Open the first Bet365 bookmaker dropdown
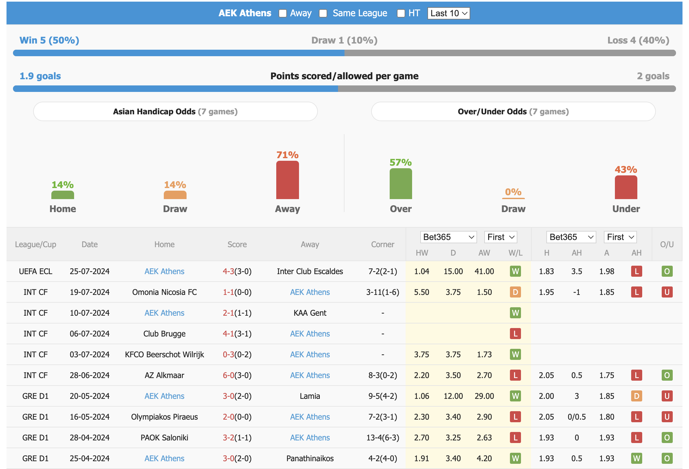 coord(448,237)
